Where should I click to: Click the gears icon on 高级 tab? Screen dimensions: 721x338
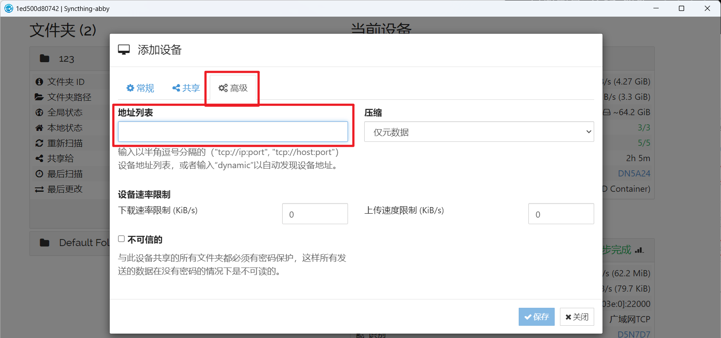click(223, 88)
